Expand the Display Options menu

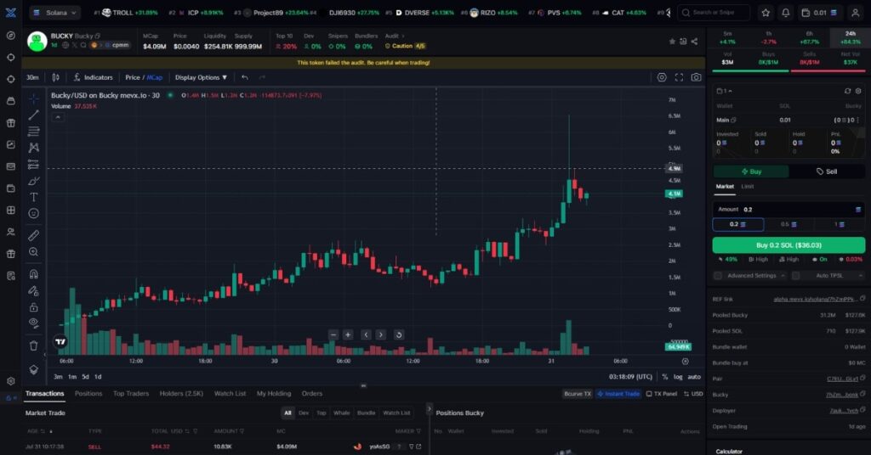201,77
